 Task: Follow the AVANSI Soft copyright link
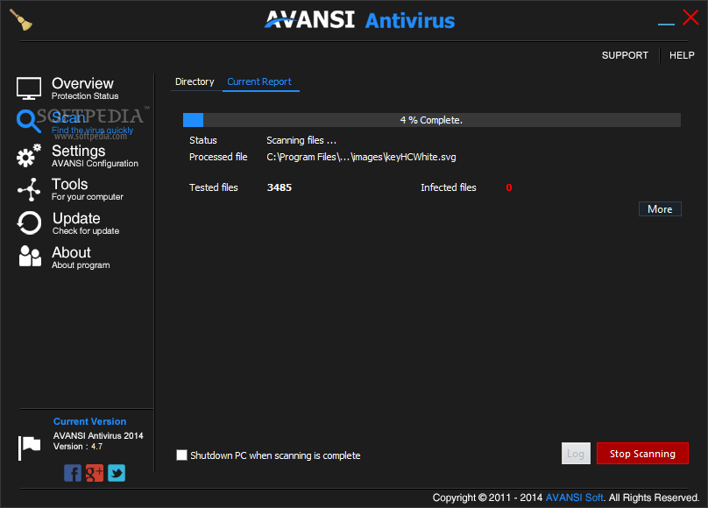(x=574, y=497)
